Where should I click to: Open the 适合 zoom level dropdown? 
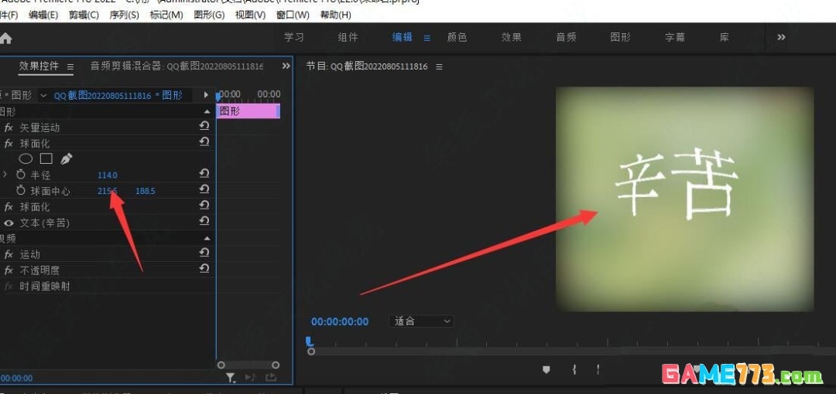point(422,321)
